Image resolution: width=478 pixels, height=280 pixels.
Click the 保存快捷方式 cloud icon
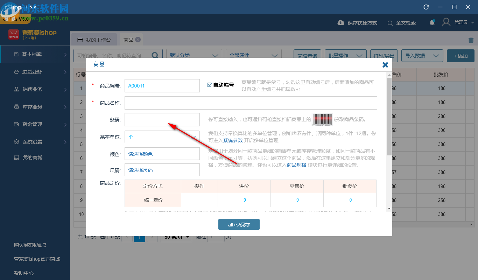tap(341, 22)
